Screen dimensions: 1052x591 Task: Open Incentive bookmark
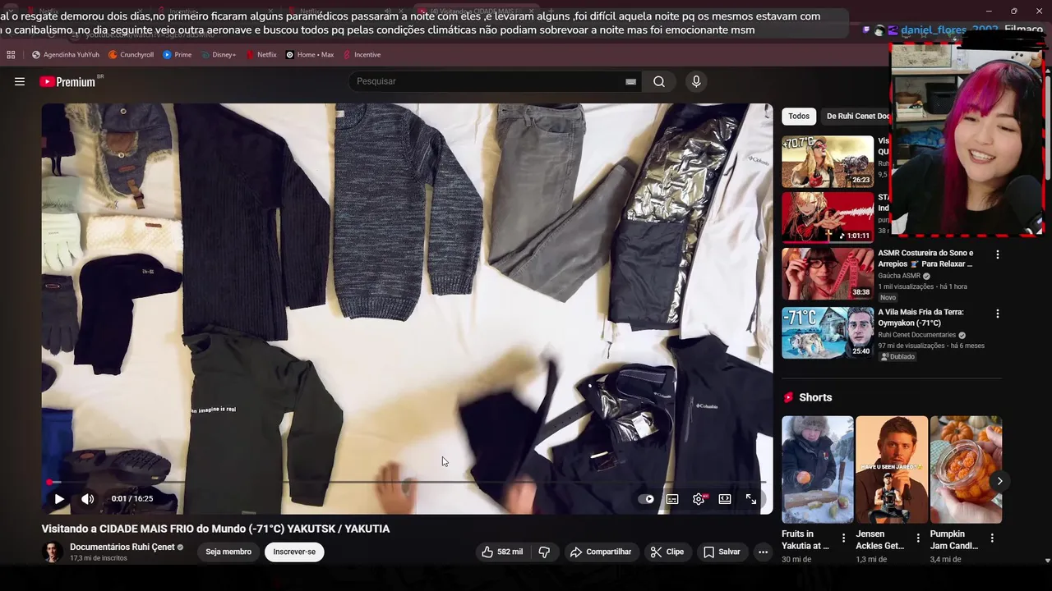point(362,55)
